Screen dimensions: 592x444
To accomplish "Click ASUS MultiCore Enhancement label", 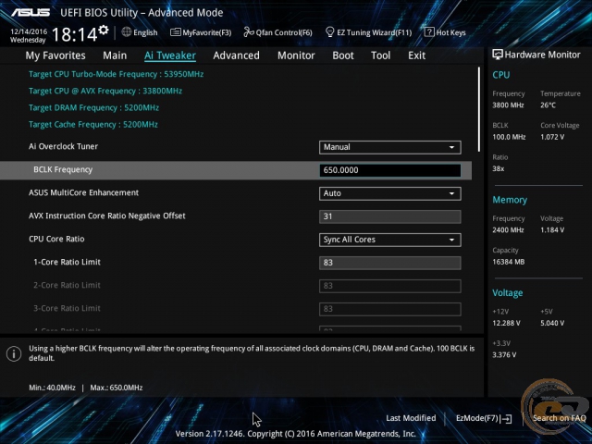I will click(x=83, y=192).
